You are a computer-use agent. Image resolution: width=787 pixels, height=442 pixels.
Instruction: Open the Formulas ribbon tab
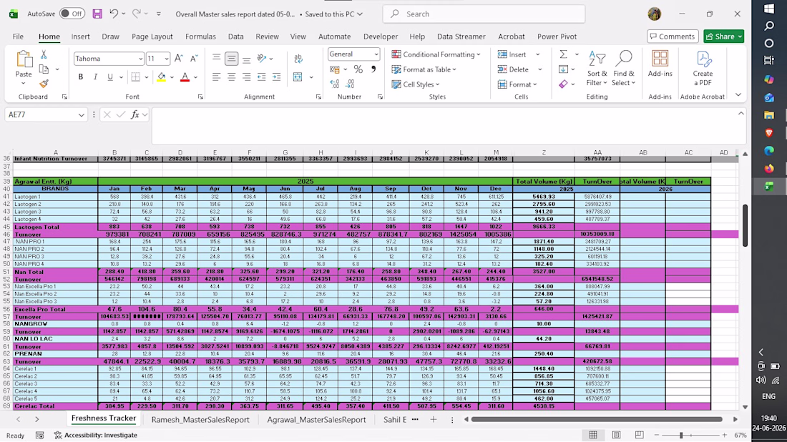[200, 36]
